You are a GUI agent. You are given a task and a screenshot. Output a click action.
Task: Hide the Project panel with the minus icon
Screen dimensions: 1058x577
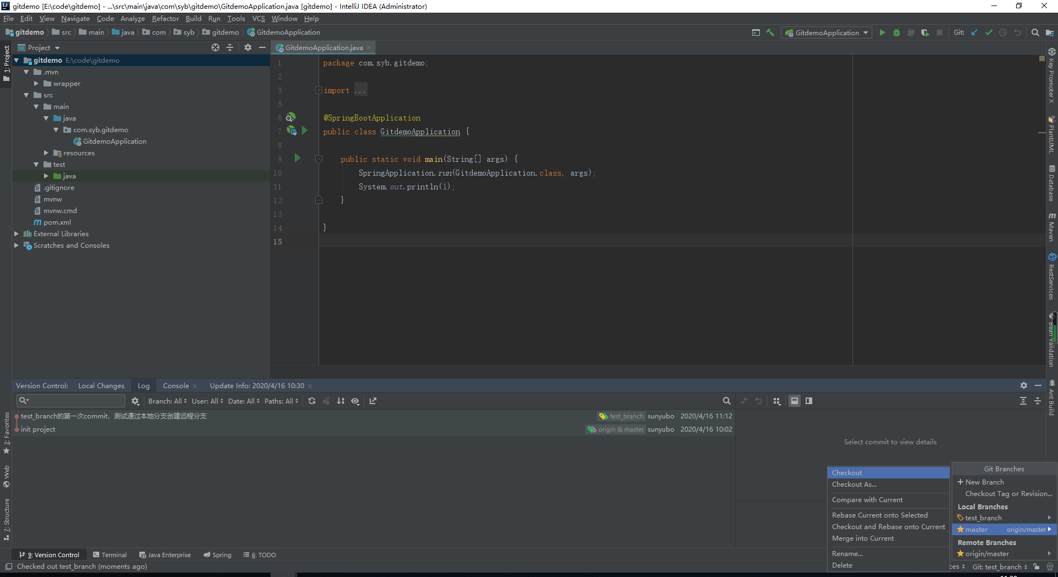(262, 47)
